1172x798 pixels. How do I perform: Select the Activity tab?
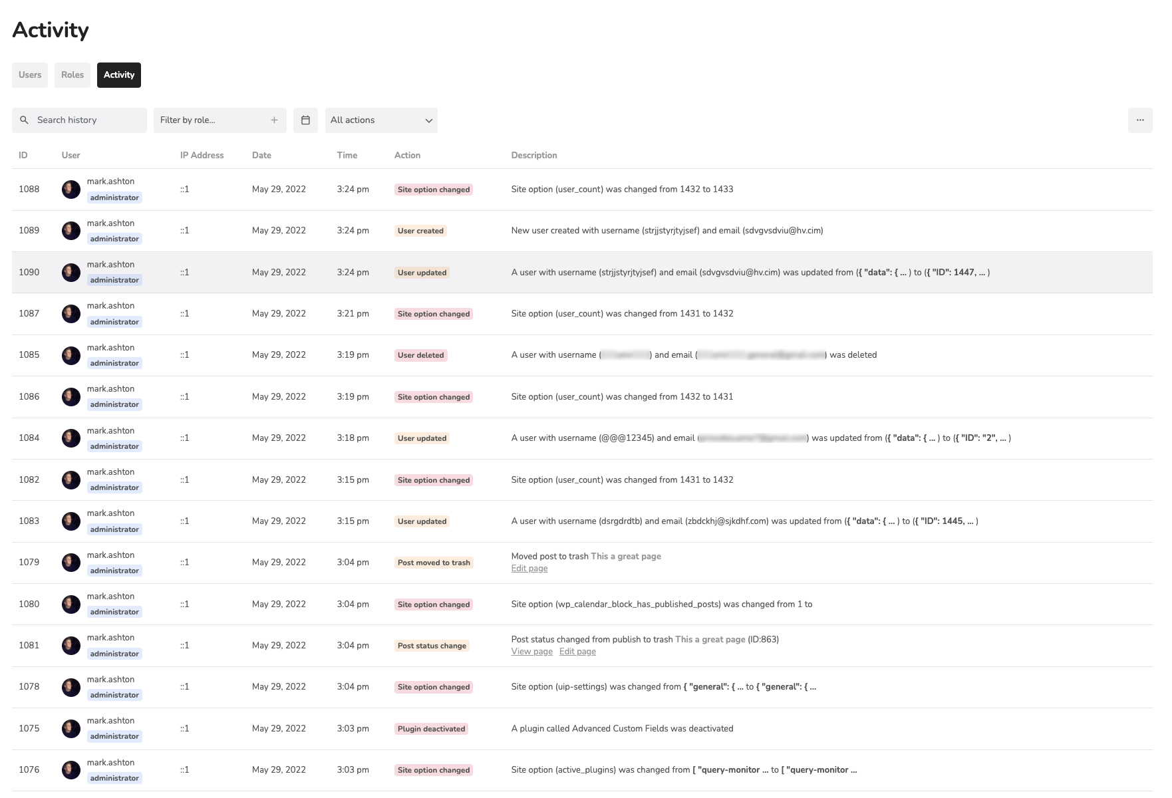pyautogui.click(x=119, y=75)
